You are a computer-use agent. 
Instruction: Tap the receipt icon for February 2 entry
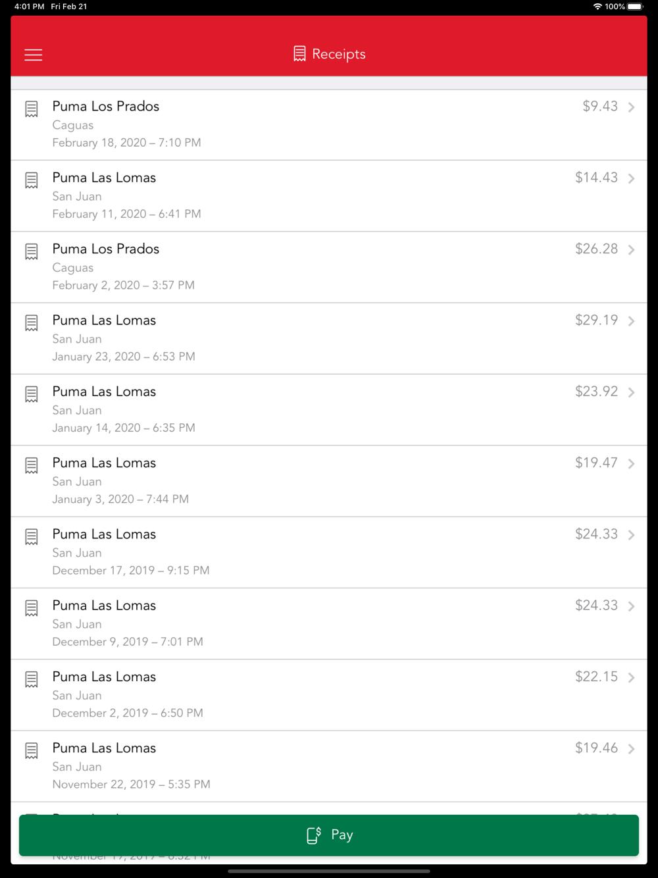pyautogui.click(x=32, y=251)
